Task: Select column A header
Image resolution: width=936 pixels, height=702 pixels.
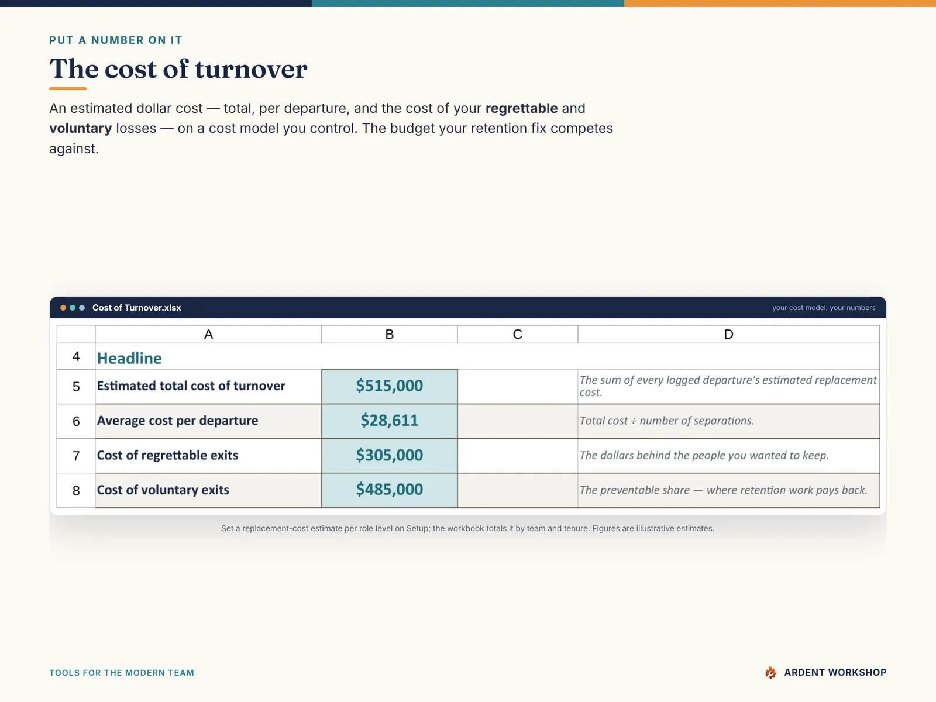Action: tap(208, 334)
